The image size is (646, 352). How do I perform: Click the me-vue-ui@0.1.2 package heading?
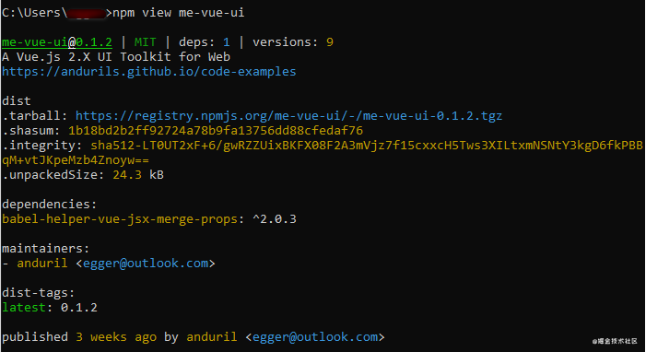[57, 42]
